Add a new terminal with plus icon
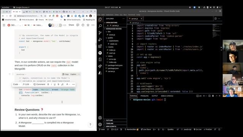Image resolution: width=243 pixels, height=137 pixels. tap(204, 96)
